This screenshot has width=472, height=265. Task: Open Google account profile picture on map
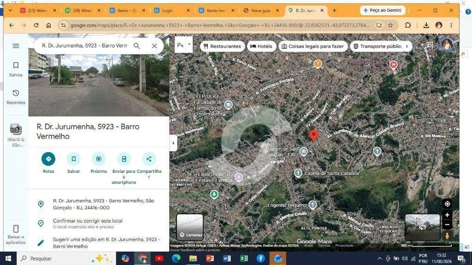point(447,45)
